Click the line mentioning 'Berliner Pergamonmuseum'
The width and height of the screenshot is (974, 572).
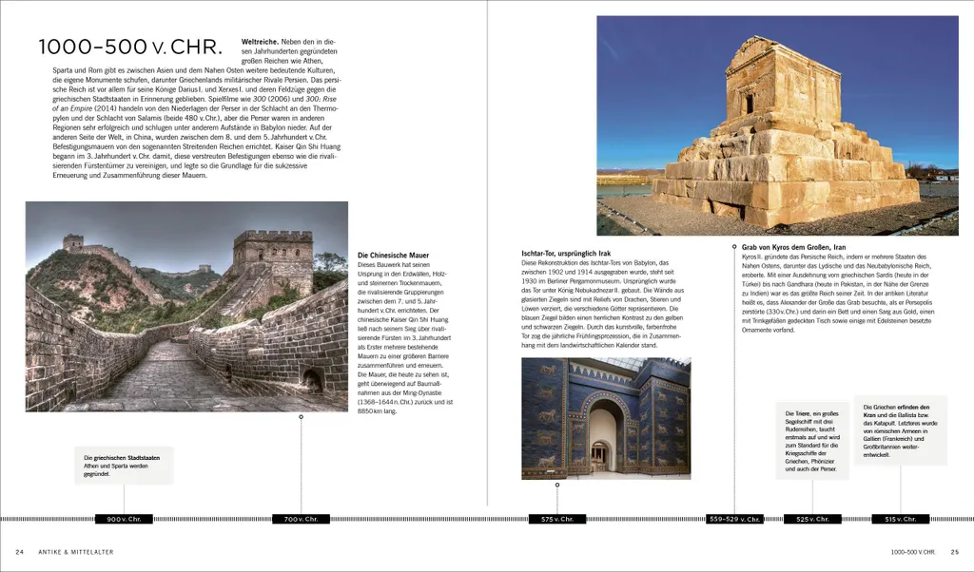(601, 280)
